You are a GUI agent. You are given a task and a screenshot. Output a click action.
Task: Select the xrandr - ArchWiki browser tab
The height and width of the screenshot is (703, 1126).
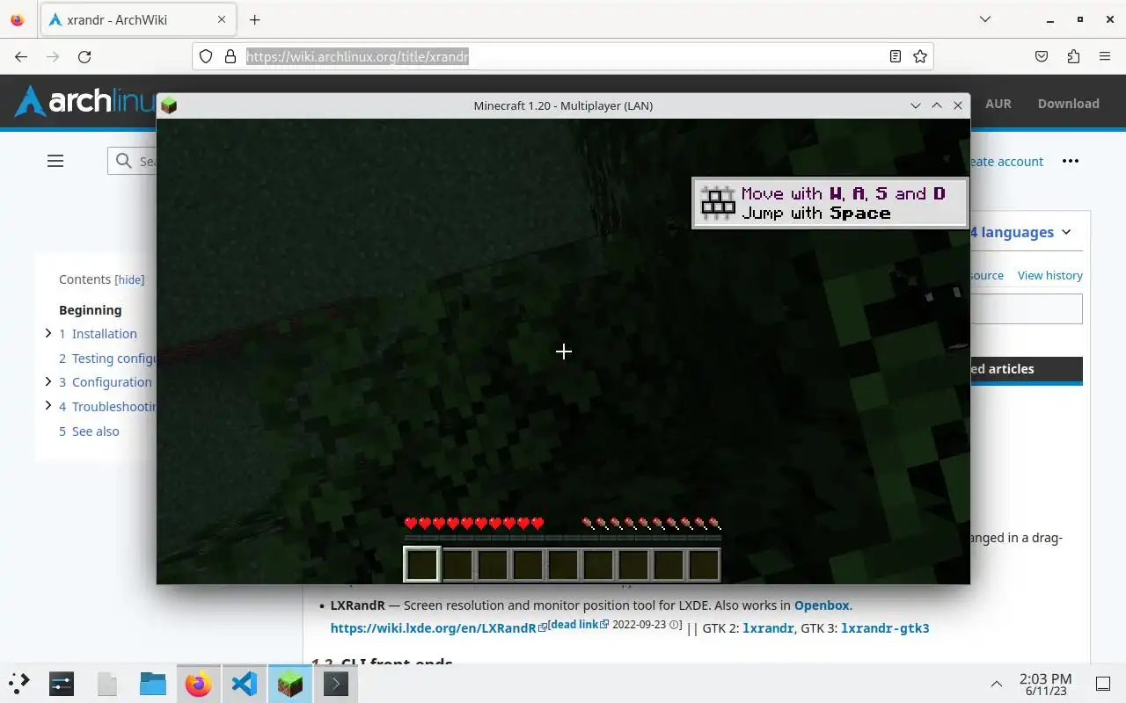pos(138,19)
